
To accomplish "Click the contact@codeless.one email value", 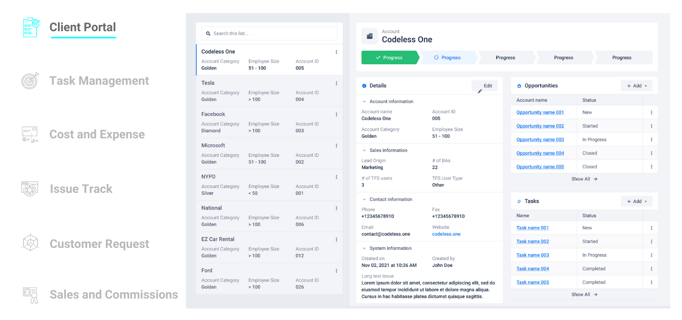I will 386,234.
